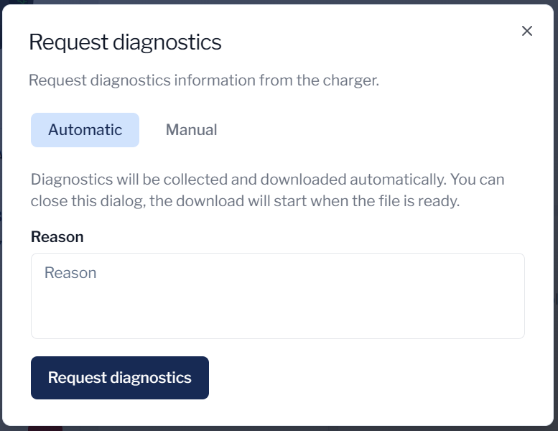Click the charger diagnostics subtitle text
This screenshot has height=431, width=558.
coord(203,80)
